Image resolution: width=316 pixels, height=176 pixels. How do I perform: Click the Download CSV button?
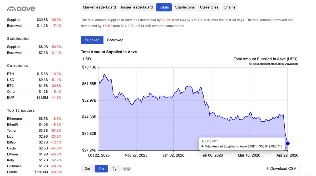tap(281, 169)
